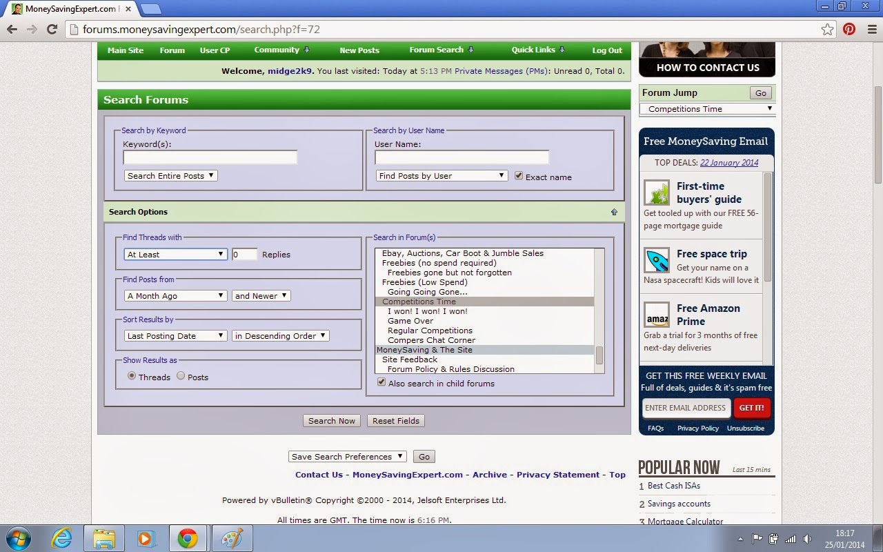Expand the Community menu
The image size is (883, 552).
click(281, 50)
